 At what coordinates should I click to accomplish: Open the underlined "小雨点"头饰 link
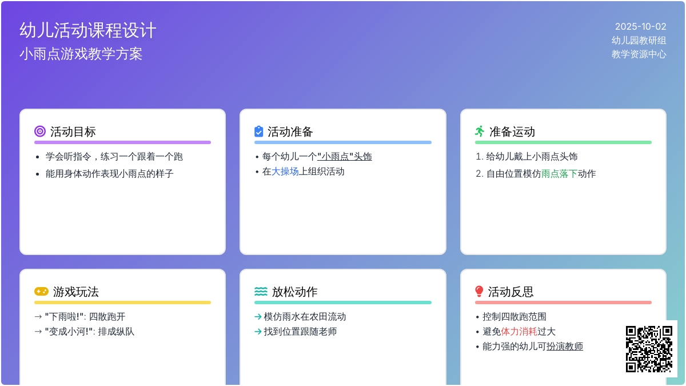tap(344, 157)
